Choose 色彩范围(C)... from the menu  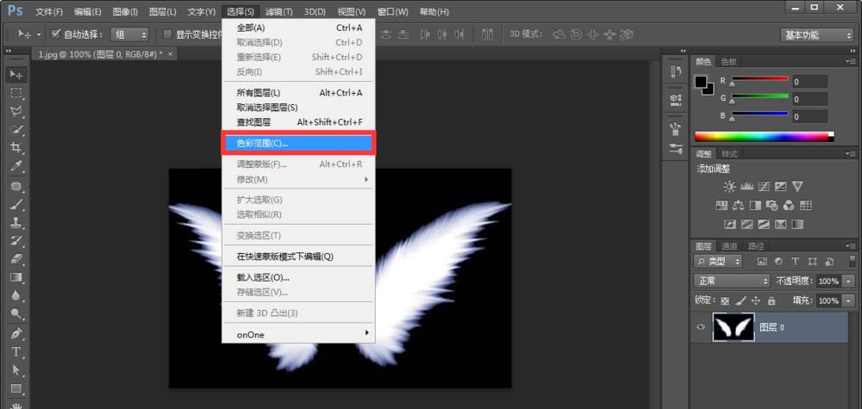tap(297, 143)
